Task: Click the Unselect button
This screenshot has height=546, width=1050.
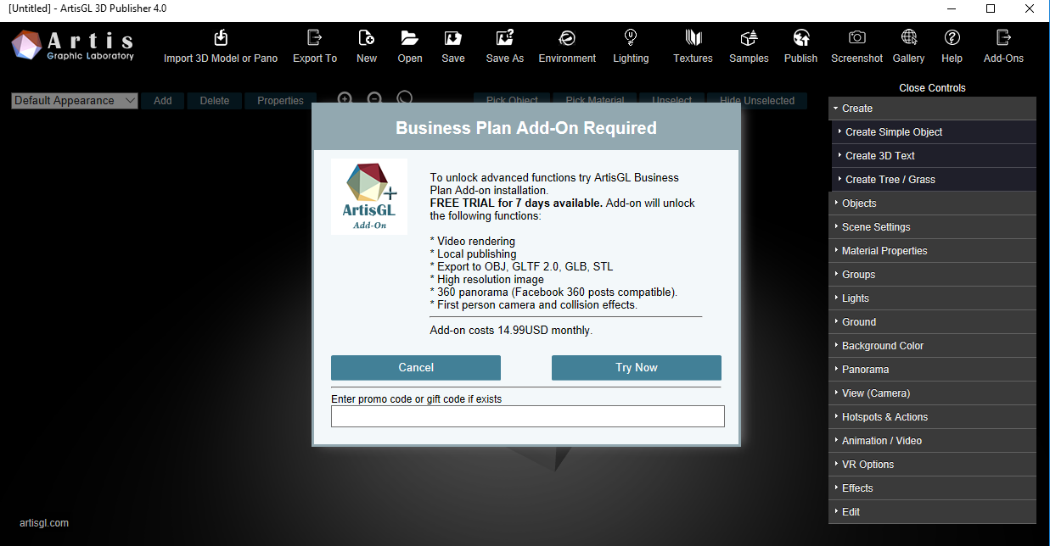Action: (671, 100)
